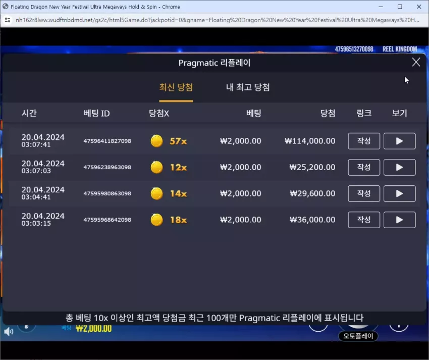This screenshot has width=429, height=360.
Task: Click the timestamp 03:07:41
Action: [36, 144]
